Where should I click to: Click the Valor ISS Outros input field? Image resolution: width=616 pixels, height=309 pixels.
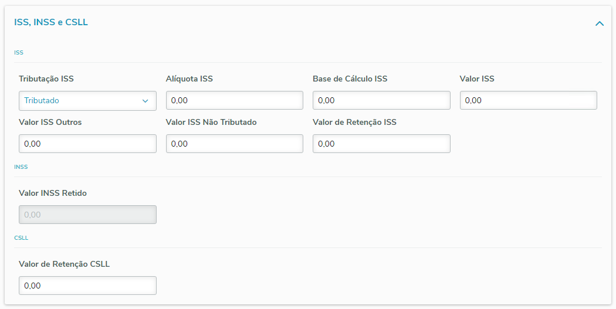tap(87, 144)
